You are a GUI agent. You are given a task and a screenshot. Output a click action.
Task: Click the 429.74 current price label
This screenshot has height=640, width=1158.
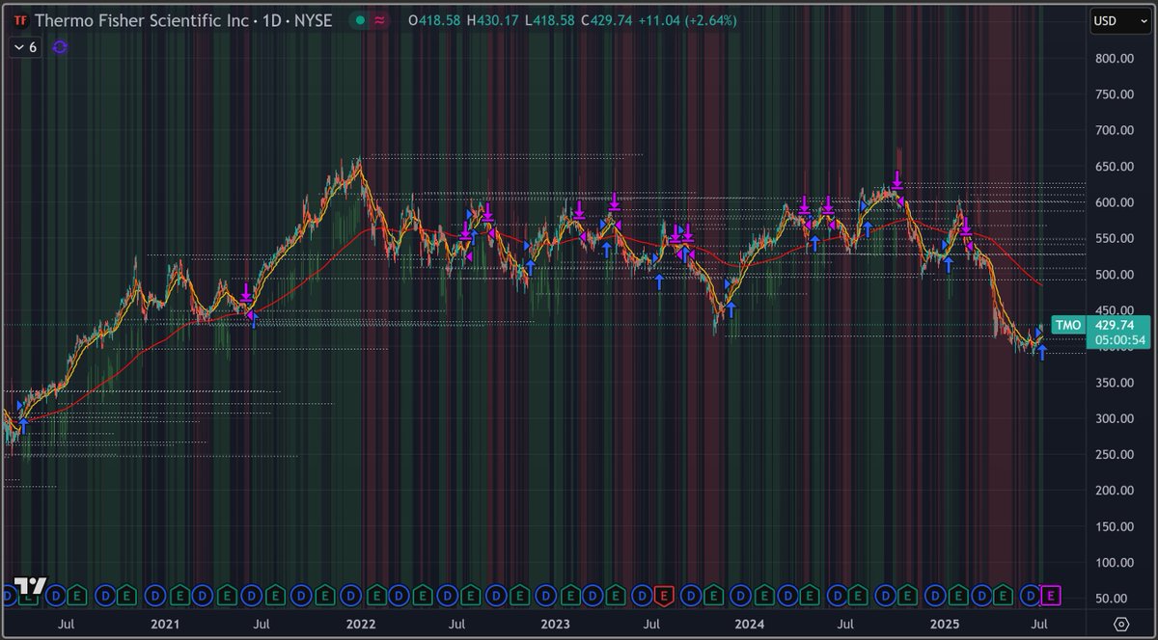(1113, 326)
